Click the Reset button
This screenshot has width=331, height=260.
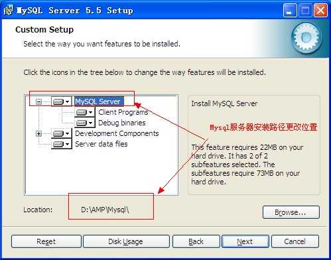[x=46, y=241]
